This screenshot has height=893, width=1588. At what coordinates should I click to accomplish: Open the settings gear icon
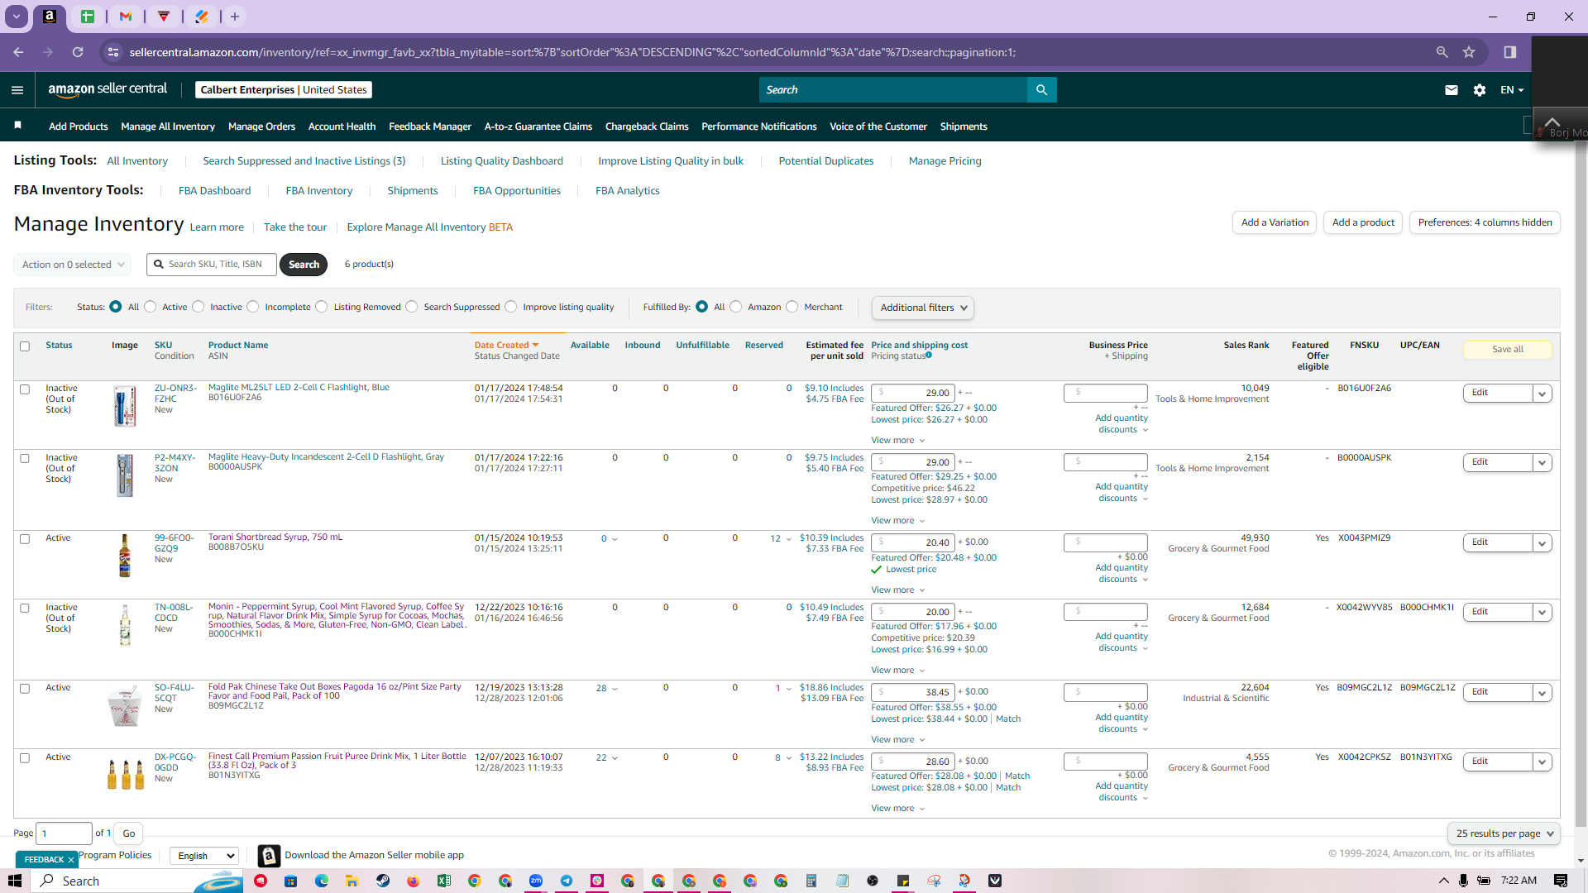click(1480, 90)
